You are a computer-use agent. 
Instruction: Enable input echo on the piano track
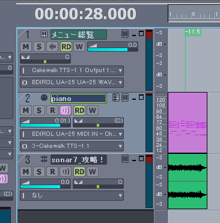(x=66, y=111)
